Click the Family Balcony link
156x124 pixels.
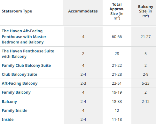click(16, 92)
